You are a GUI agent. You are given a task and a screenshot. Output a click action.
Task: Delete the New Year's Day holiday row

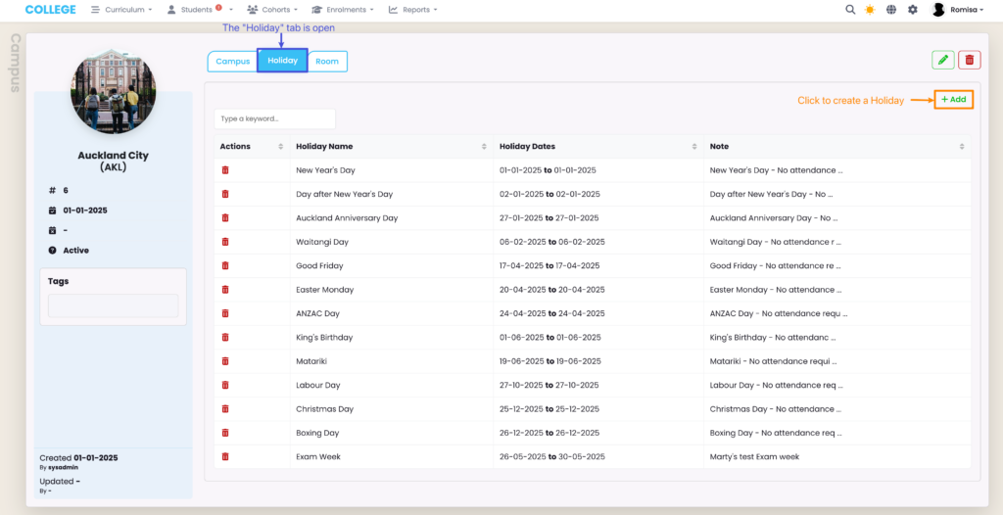tap(225, 170)
